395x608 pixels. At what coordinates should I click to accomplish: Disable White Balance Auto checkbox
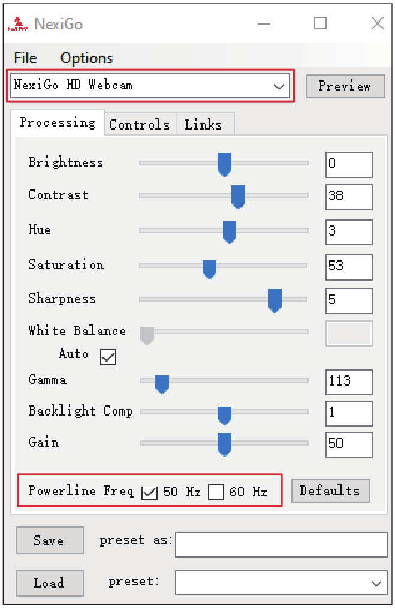tap(108, 357)
